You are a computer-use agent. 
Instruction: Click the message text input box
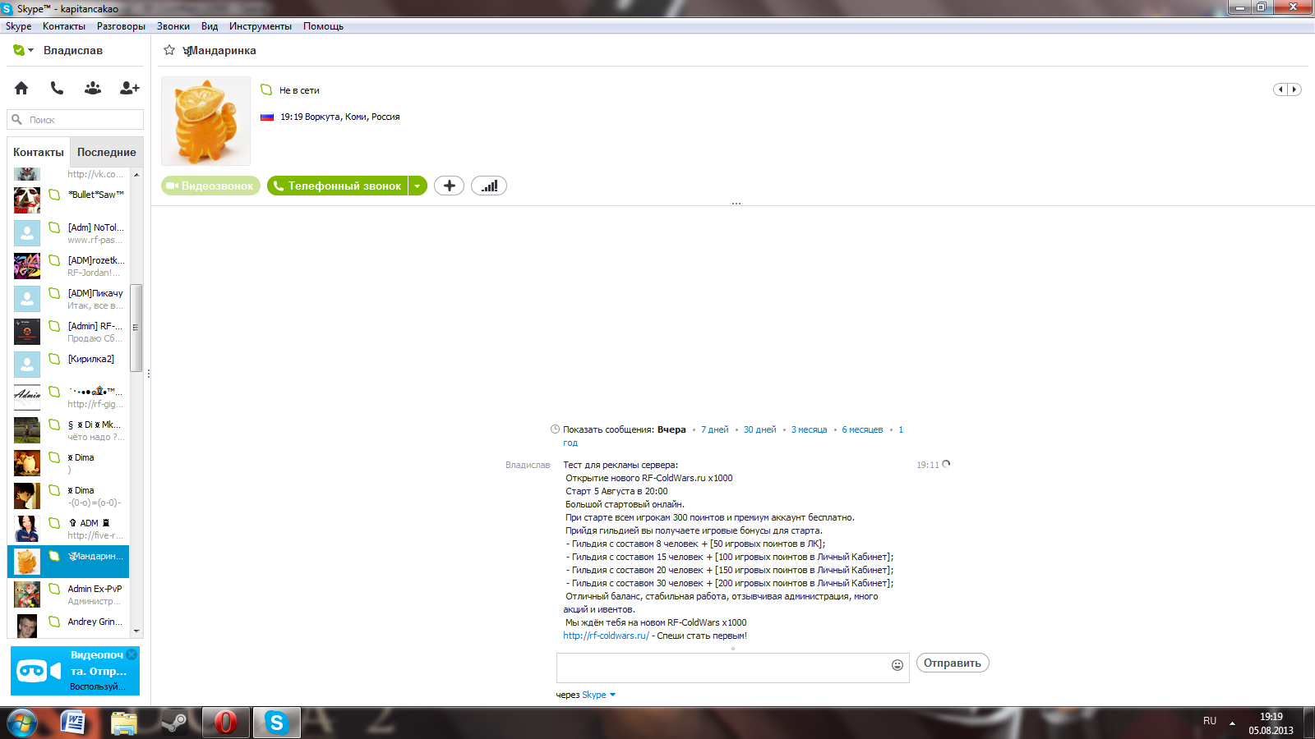click(x=722, y=668)
